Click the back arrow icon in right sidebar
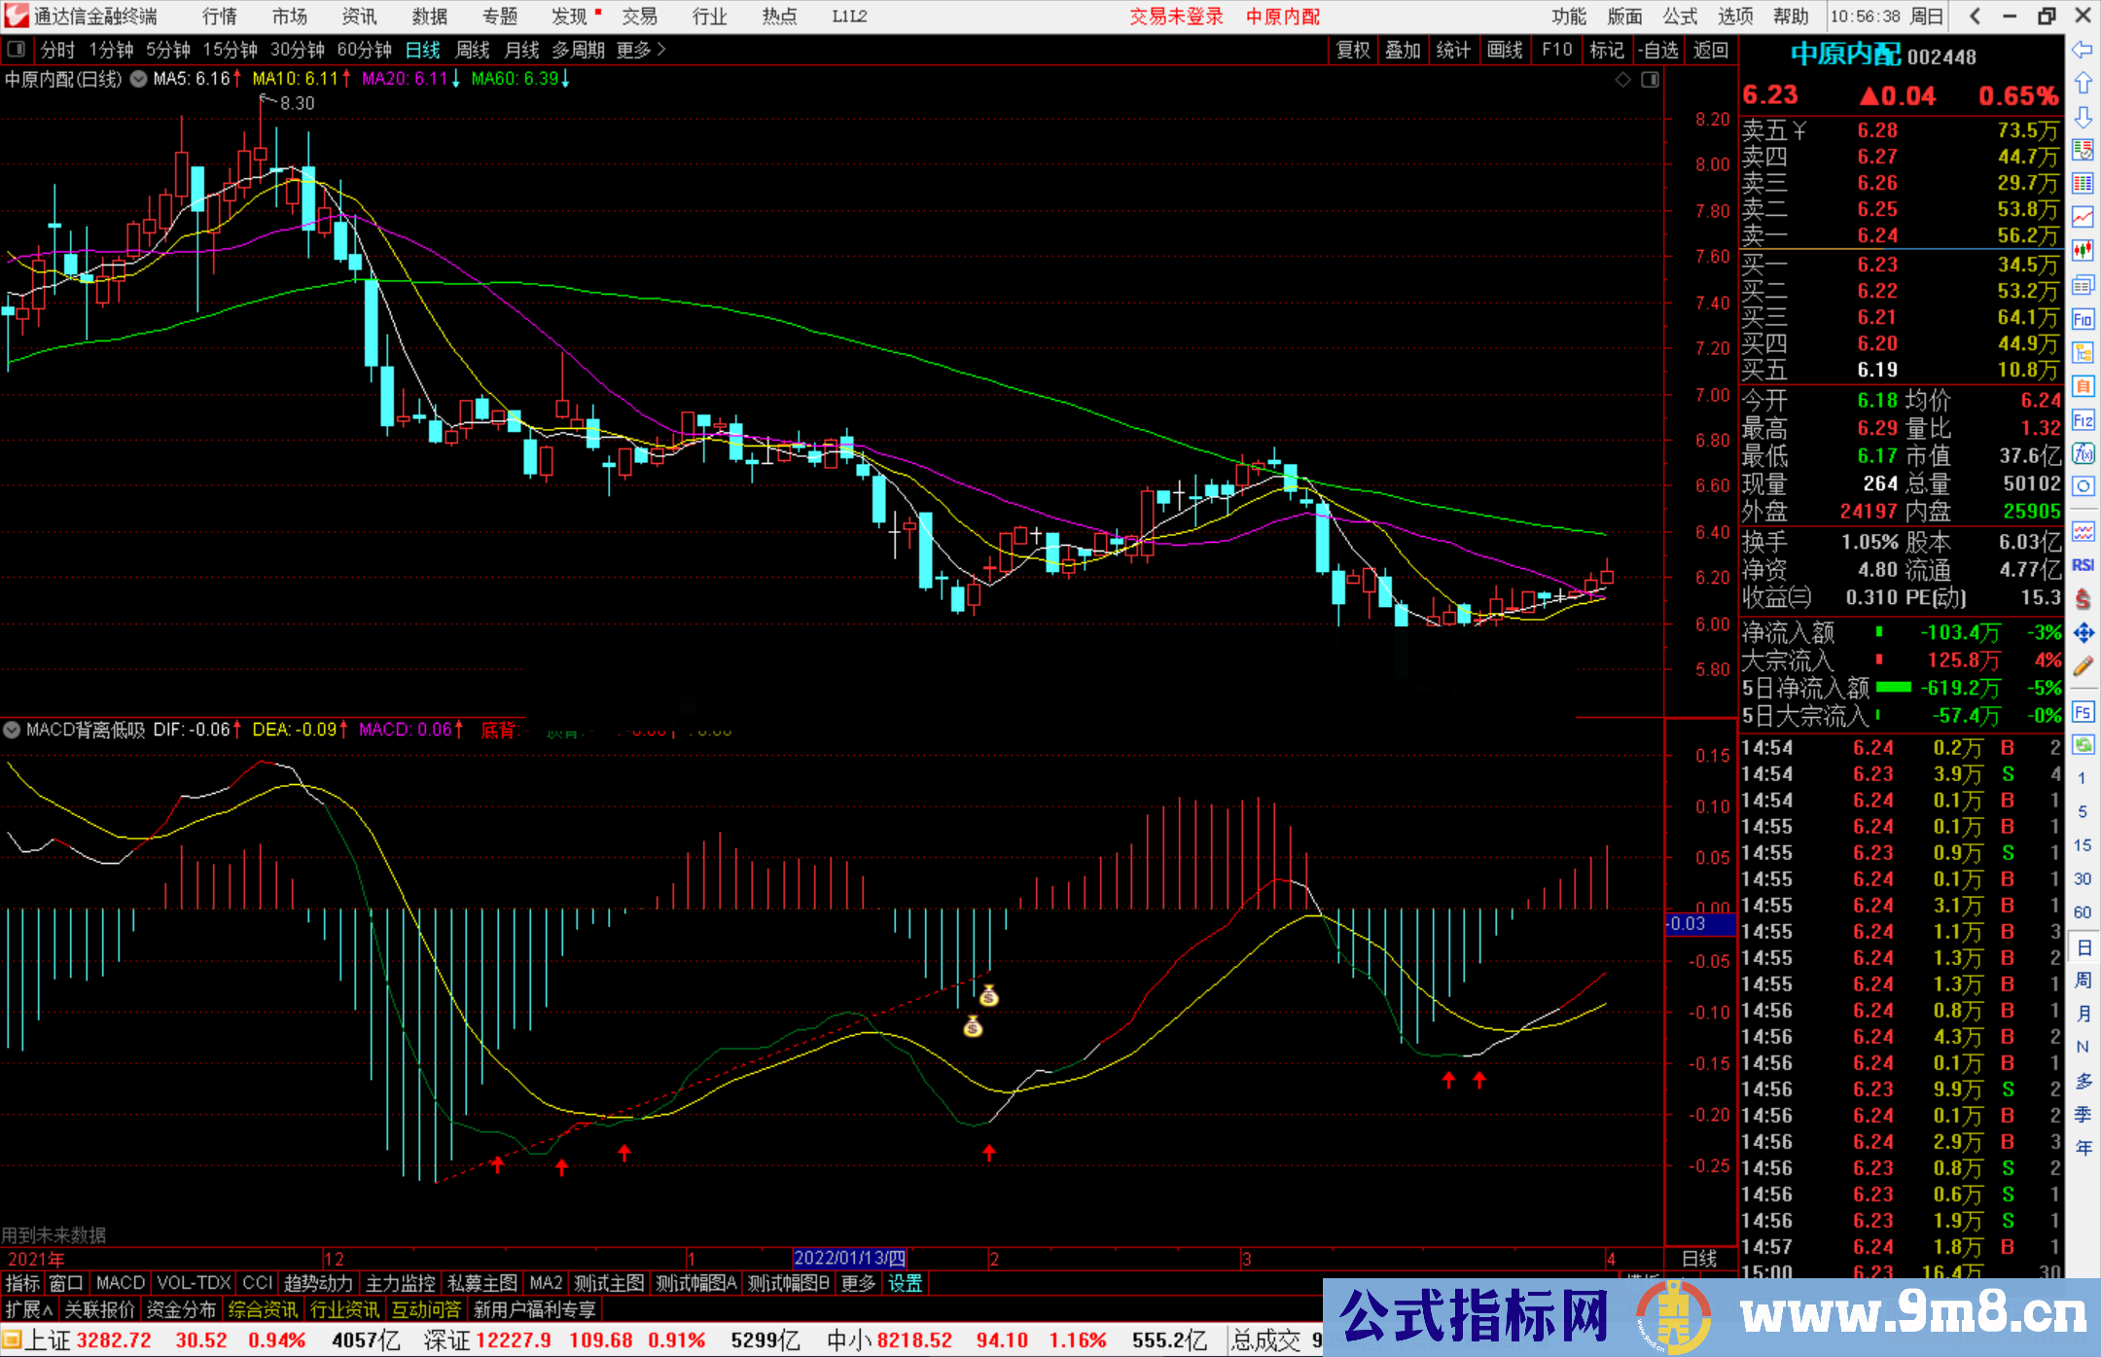This screenshot has width=2101, height=1357. [2083, 50]
